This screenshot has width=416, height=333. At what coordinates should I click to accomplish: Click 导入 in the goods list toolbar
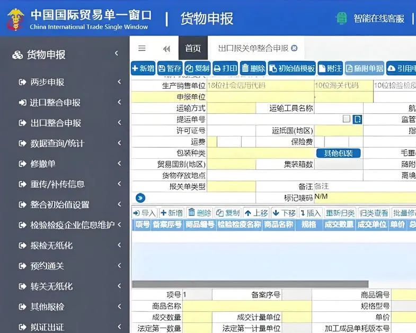pyautogui.click(x=144, y=213)
